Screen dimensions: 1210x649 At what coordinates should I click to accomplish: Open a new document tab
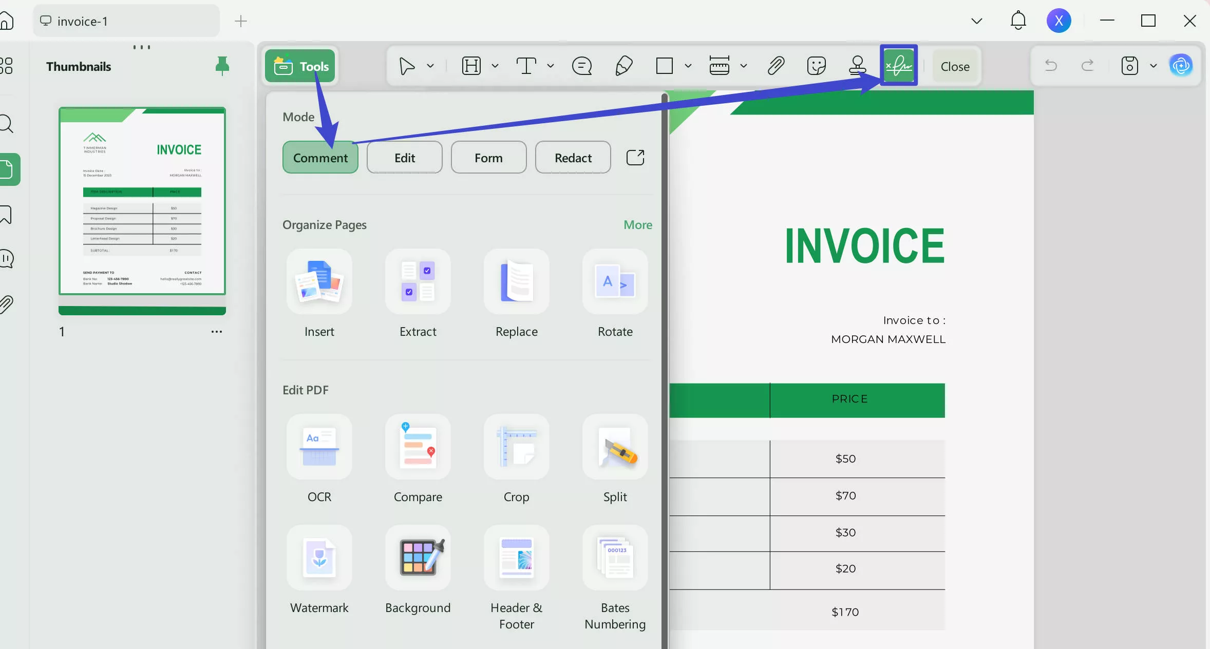pyautogui.click(x=239, y=21)
